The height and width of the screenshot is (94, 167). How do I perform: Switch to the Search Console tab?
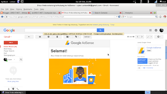pos(107,13)
